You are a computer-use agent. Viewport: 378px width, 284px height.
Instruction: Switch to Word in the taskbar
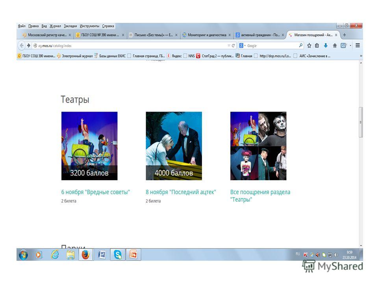pyautogui.click(x=102, y=255)
